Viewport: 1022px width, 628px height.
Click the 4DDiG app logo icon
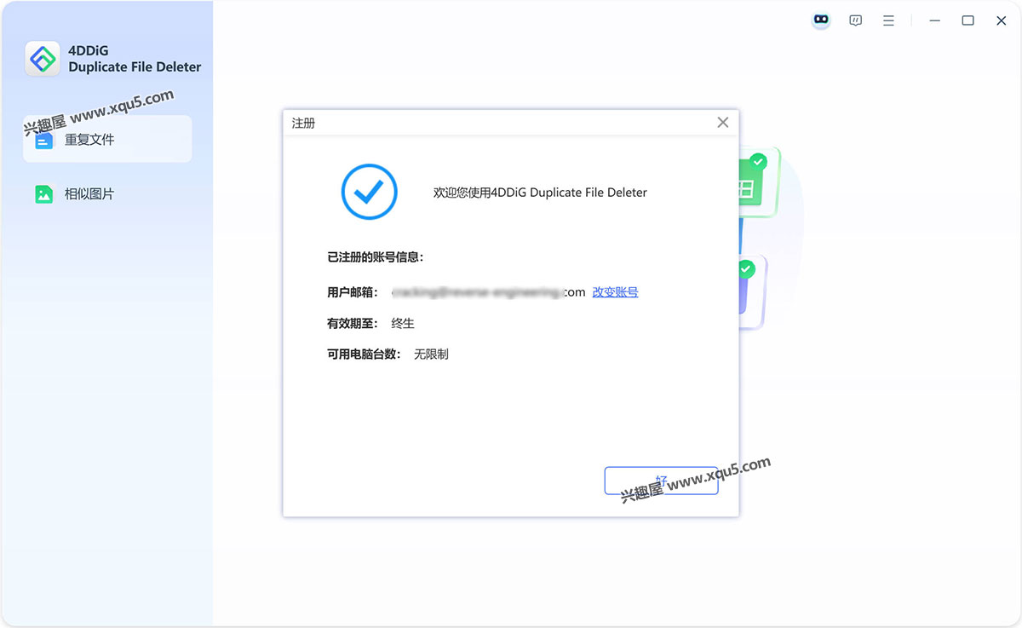(x=43, y=59)
